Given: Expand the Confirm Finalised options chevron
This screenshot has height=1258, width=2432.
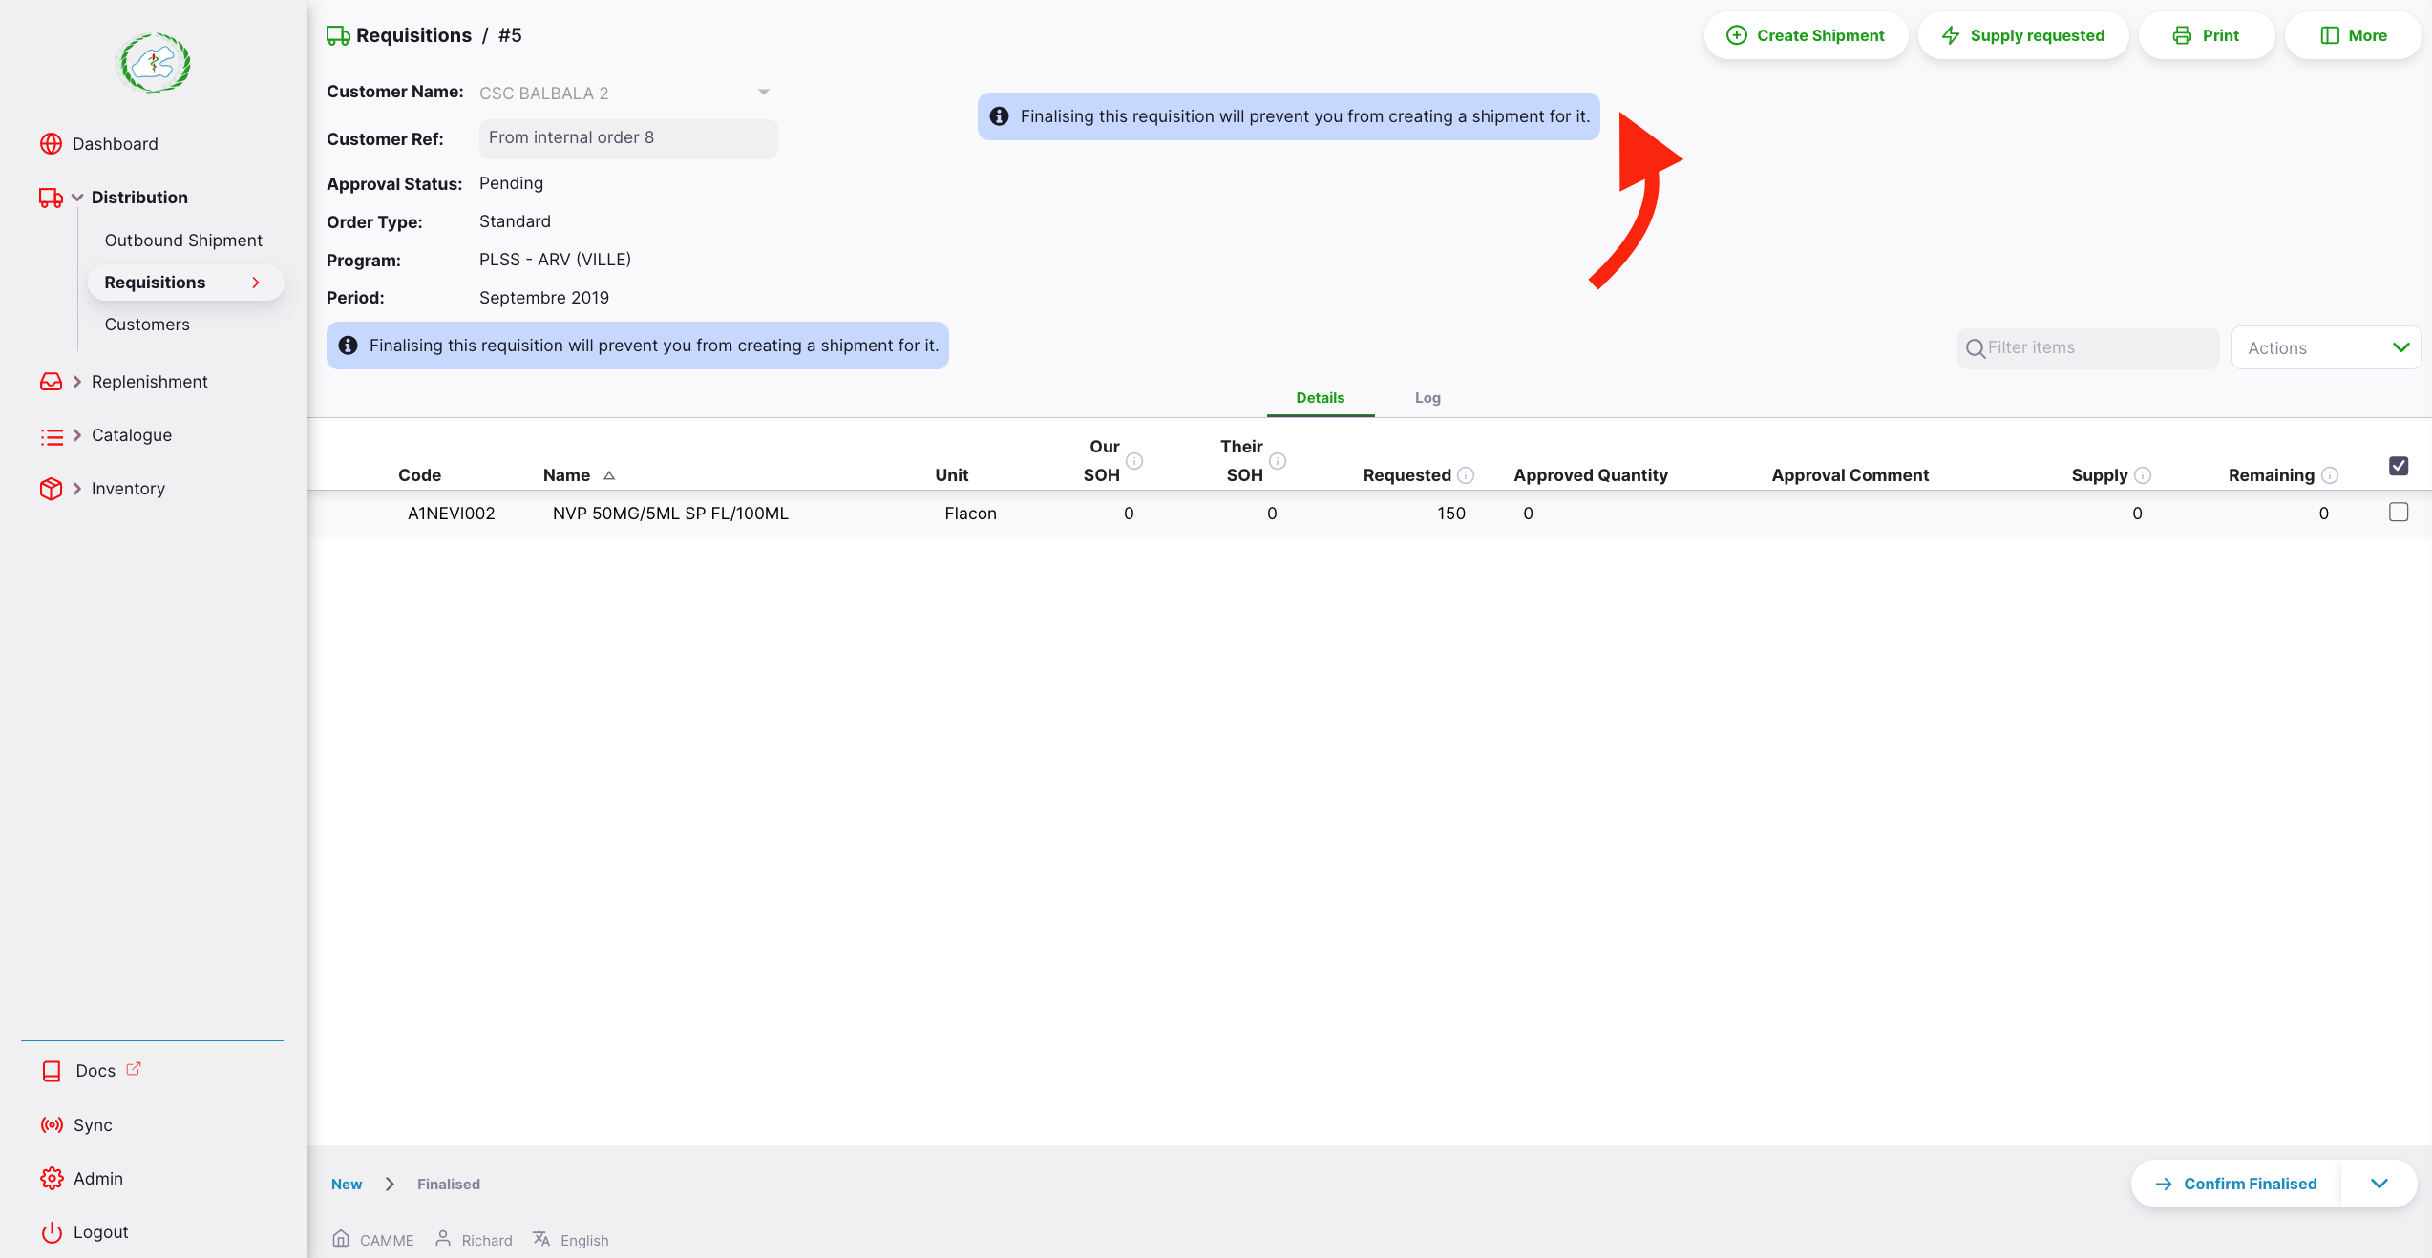Looking at the screenshot, I should click(x=2378, y=1184).
